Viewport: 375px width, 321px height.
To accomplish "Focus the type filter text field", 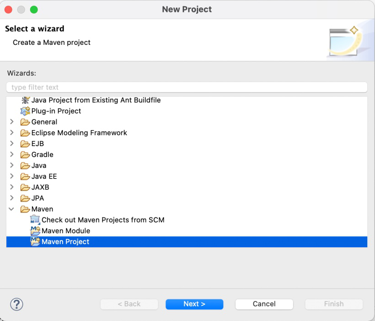I will tap(187, 87).
